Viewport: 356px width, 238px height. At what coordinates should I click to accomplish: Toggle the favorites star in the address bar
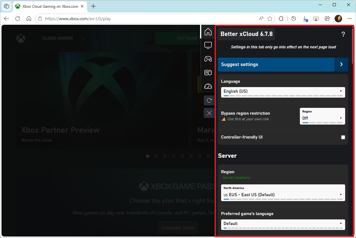(x=270, y=19)
